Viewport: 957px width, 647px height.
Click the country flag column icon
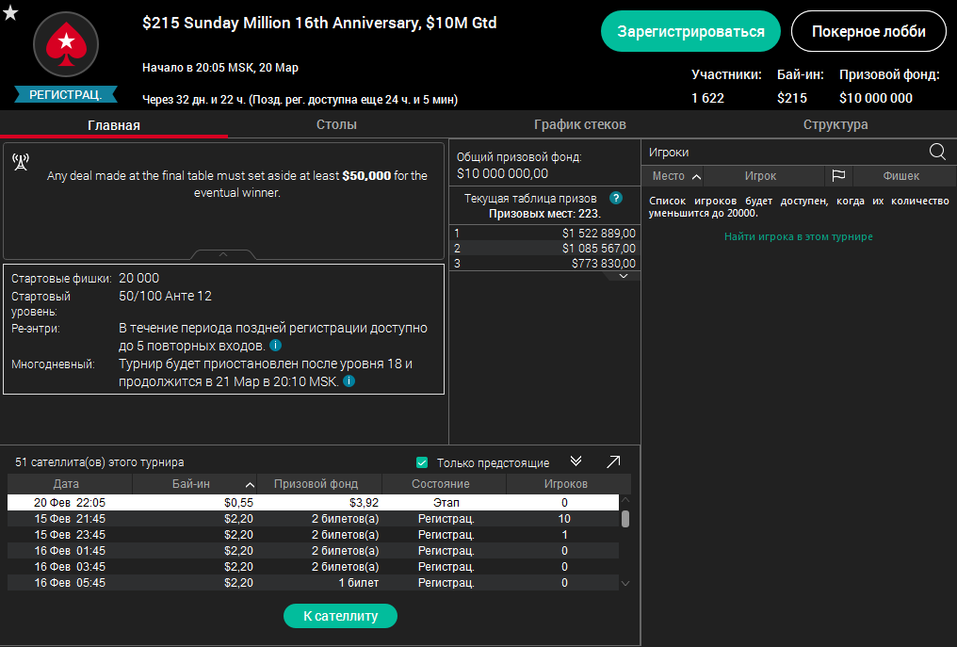coord(838,176)
